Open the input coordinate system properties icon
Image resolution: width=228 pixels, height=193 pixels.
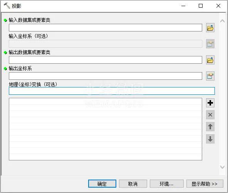(210, 44)
